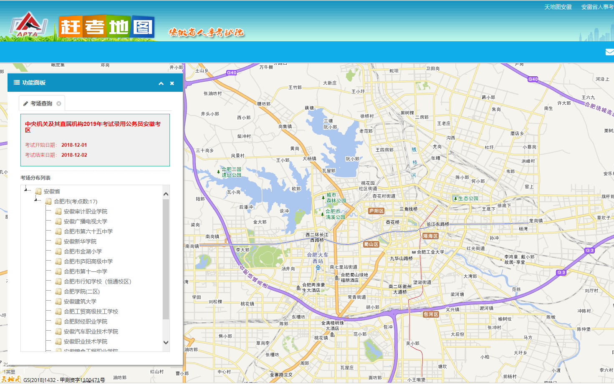This screenshot has width=614, height=384.
Task: Click the pencil icon on 考场查询 tab
Action: [x=25, y=103]
